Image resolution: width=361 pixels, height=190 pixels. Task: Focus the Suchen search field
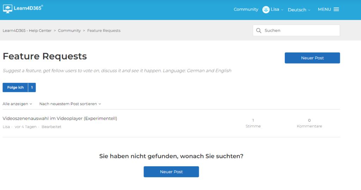click(296, 30)
